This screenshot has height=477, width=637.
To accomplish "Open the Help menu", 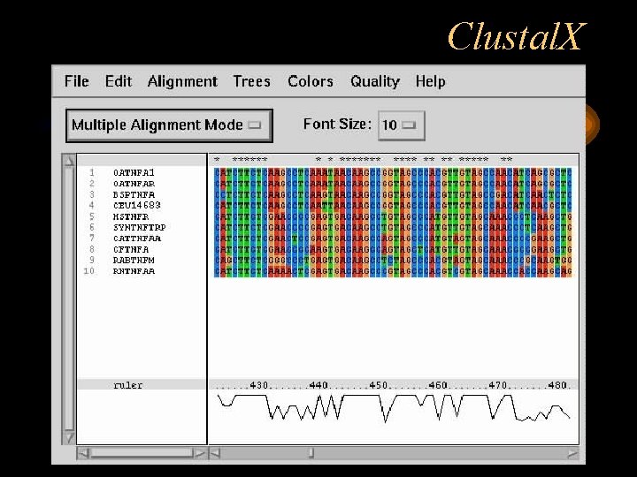I will [x=430, y=81].
